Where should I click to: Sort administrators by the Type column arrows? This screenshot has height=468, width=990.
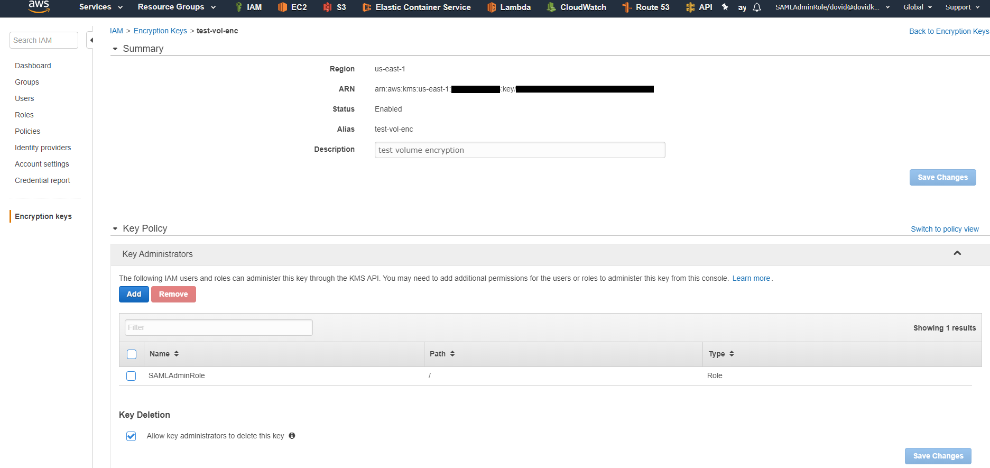point(732,354)
